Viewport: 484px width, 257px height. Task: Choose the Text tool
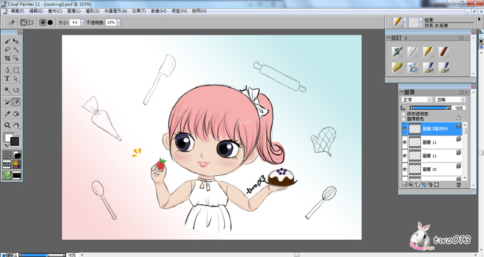(8, 78)
